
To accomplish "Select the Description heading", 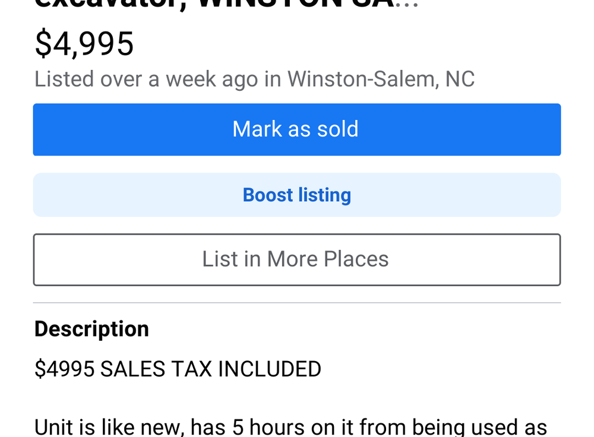I will coord(91,329).
